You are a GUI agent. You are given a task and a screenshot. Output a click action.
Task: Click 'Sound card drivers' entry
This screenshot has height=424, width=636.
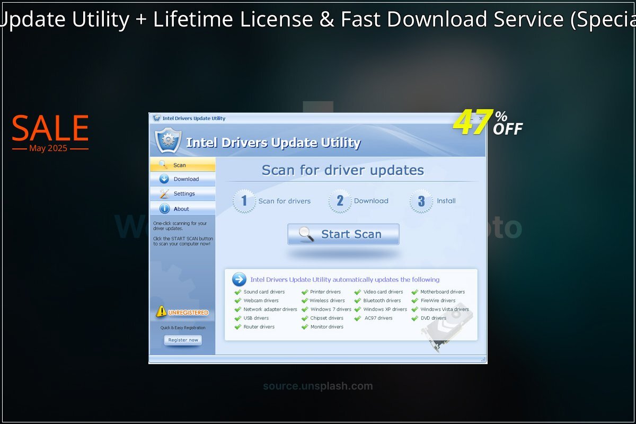264,292
